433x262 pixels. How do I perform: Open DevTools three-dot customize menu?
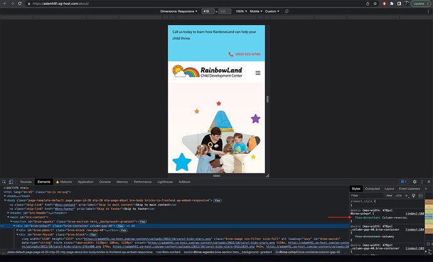pyautogui.click(x=422, y=182)
